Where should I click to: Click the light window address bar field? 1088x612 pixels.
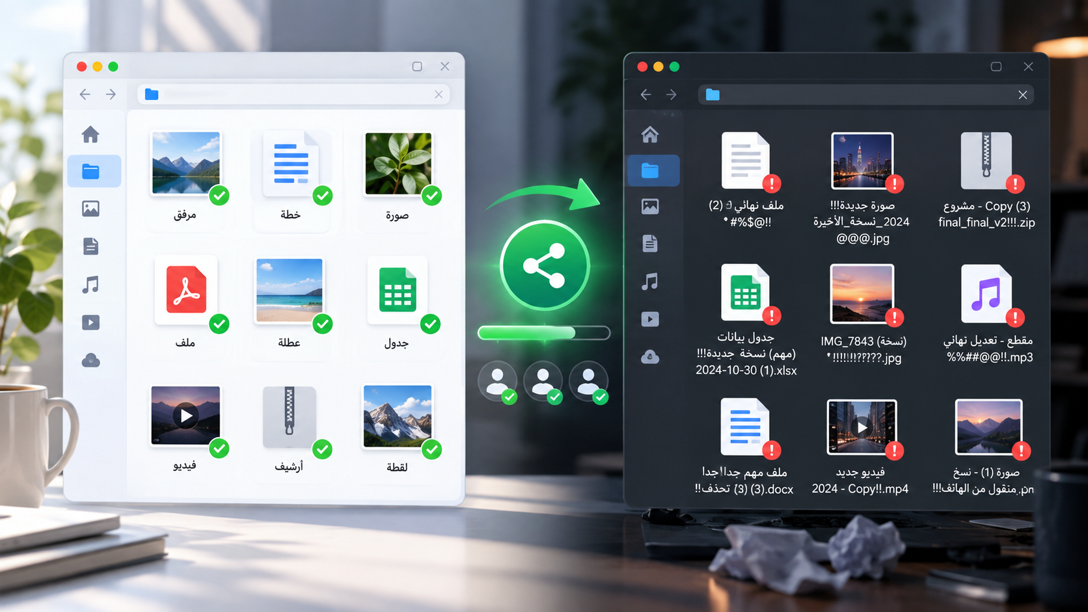click(293, 94)
